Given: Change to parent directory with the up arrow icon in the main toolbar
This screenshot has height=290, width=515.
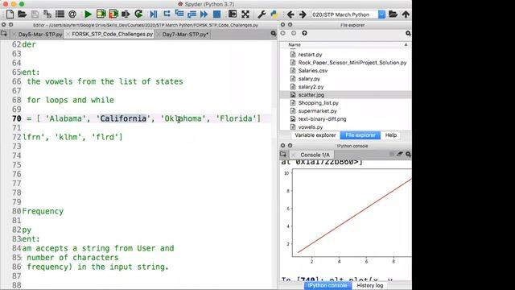Looking at the screenshot, I should (x=406, y=14).
